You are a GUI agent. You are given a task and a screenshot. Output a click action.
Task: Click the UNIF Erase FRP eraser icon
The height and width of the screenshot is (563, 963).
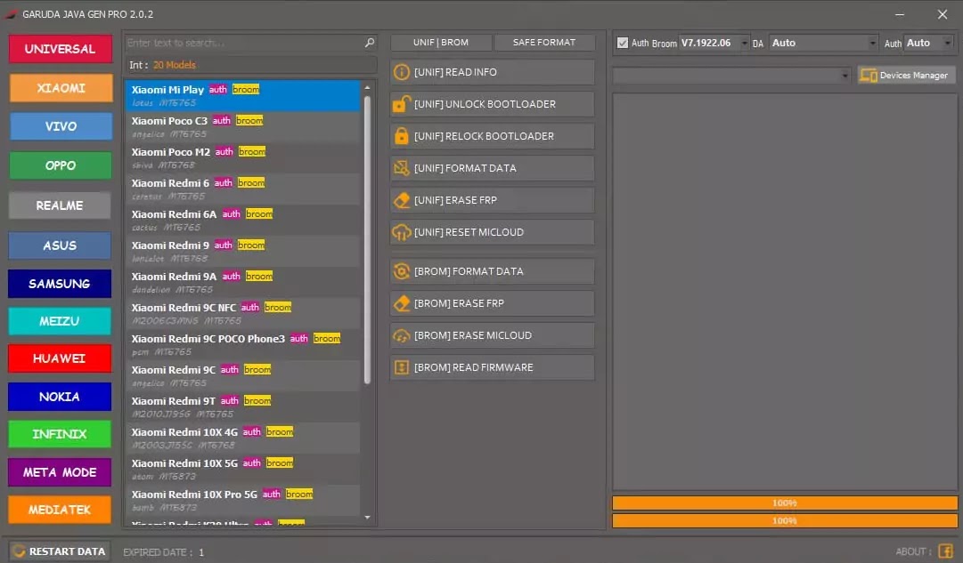click(401, 200)
